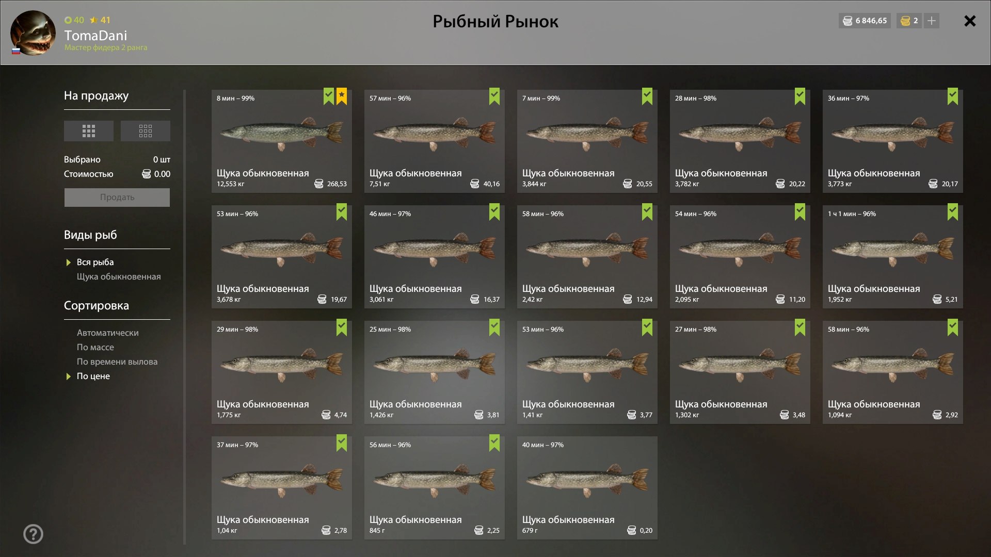This screenshot has height=557, width=991.
Task: Click the plus icon to add gold coins
Action: (932, 21)
